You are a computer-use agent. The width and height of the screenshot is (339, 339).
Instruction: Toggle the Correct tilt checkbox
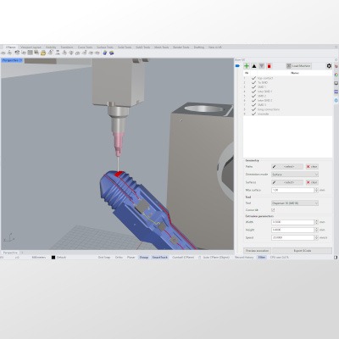pyautogui.click(x=273, y=210)
